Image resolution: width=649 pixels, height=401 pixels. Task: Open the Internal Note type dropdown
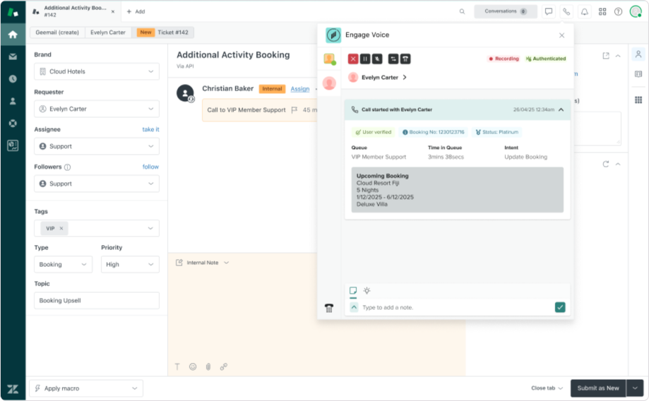point(203,263)
